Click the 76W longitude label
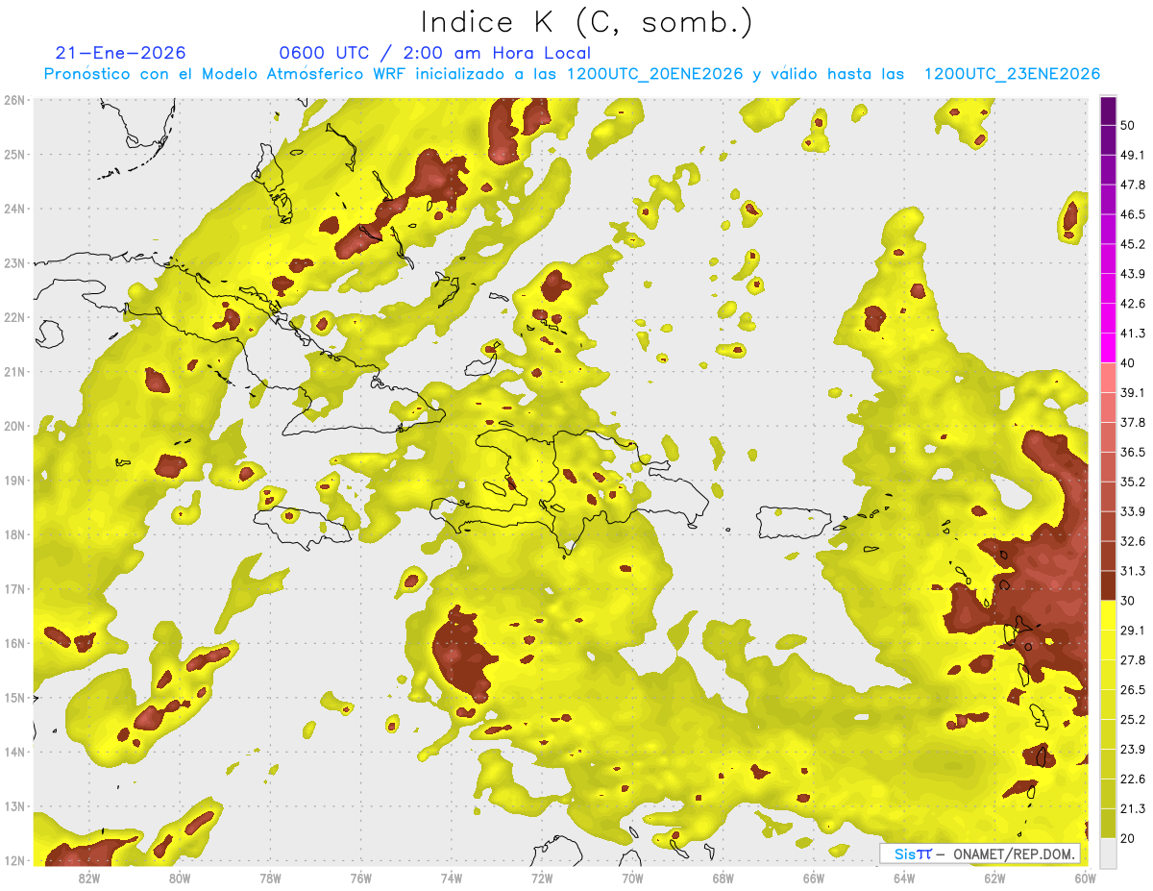1153x891 pixels. [360, 878]
